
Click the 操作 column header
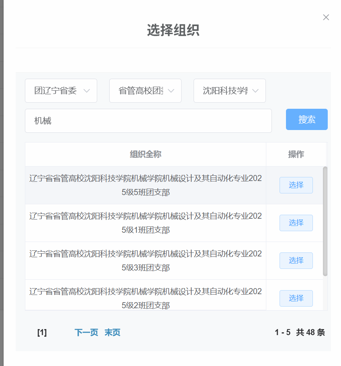point(296,155)
